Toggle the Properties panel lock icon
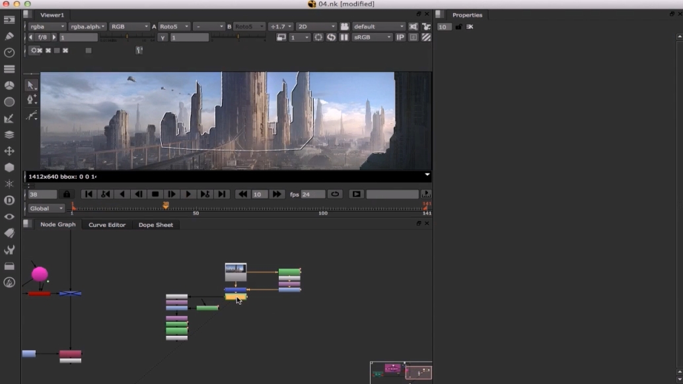The height and width of the screenshot is (384, 683). click(458, 27)
